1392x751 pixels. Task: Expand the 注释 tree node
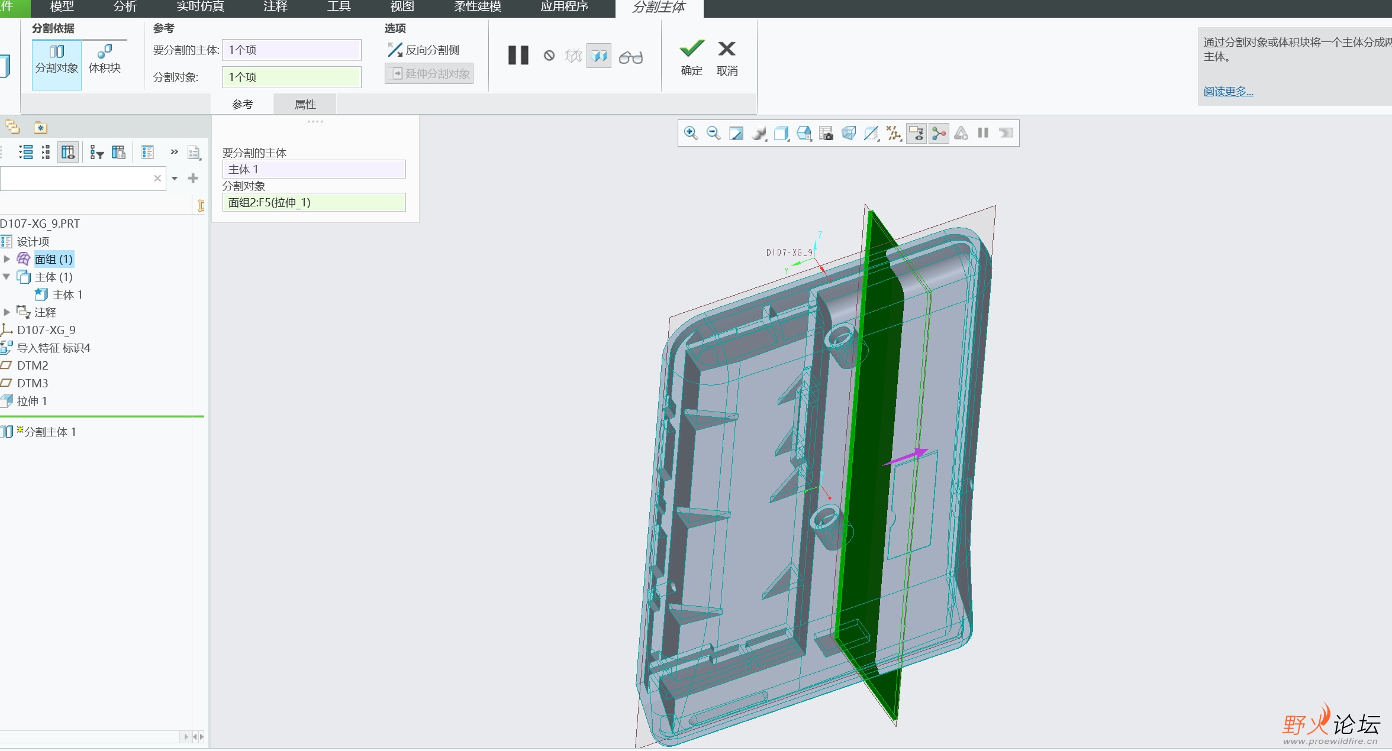(x=7, y=312)
